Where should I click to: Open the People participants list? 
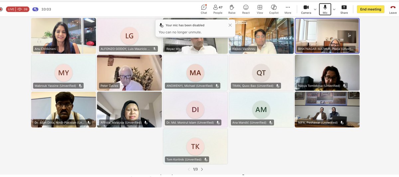click(218, 9)
